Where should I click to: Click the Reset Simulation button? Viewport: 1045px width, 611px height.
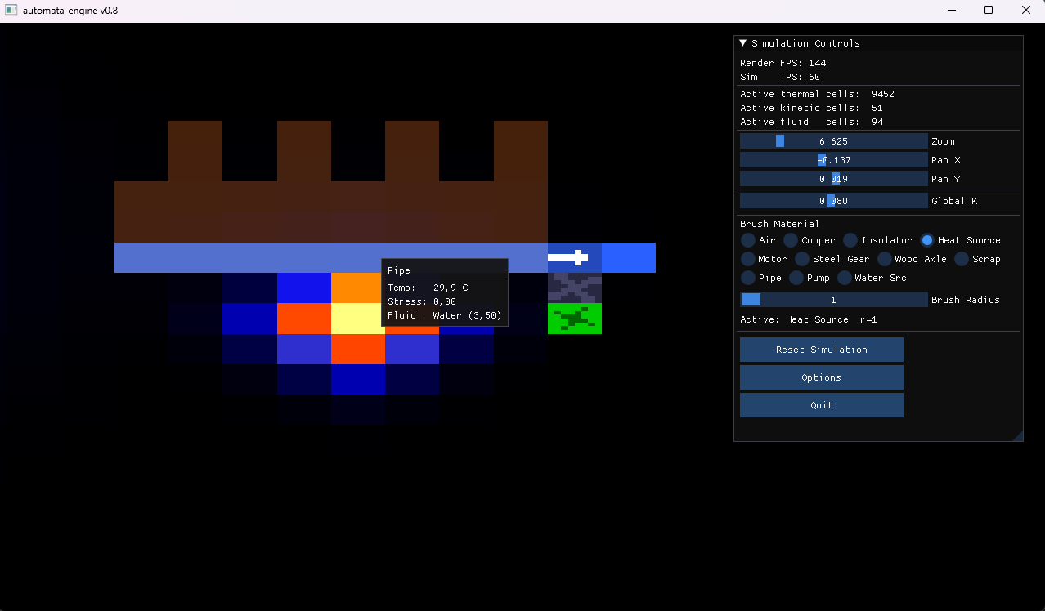coord(822,350)
